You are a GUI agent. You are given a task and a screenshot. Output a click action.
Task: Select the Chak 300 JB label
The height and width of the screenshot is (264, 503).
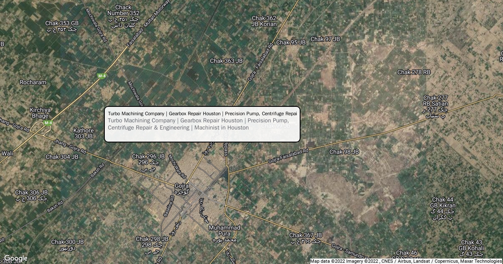coord(67,245)
